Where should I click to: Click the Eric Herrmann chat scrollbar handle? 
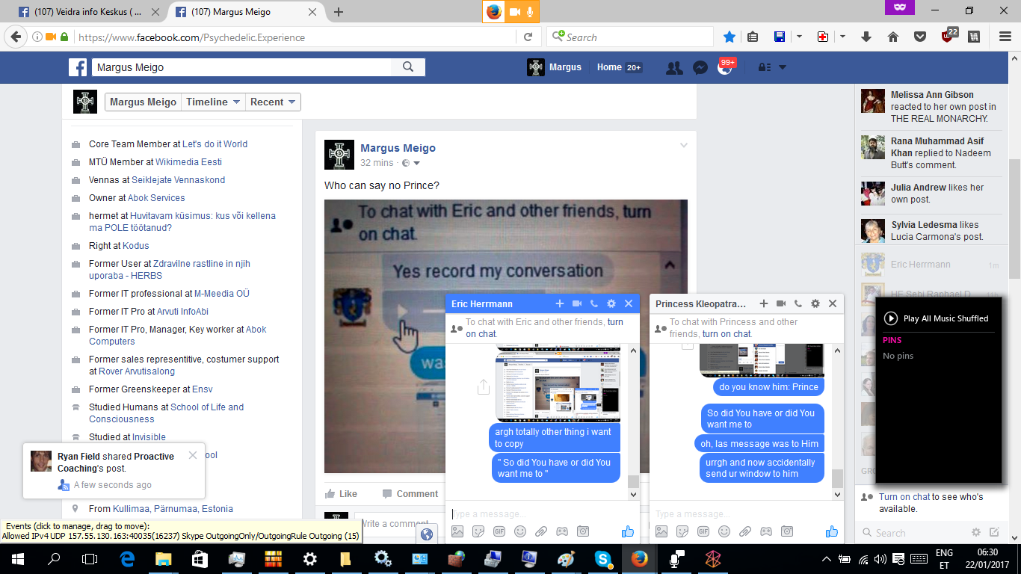633,481
